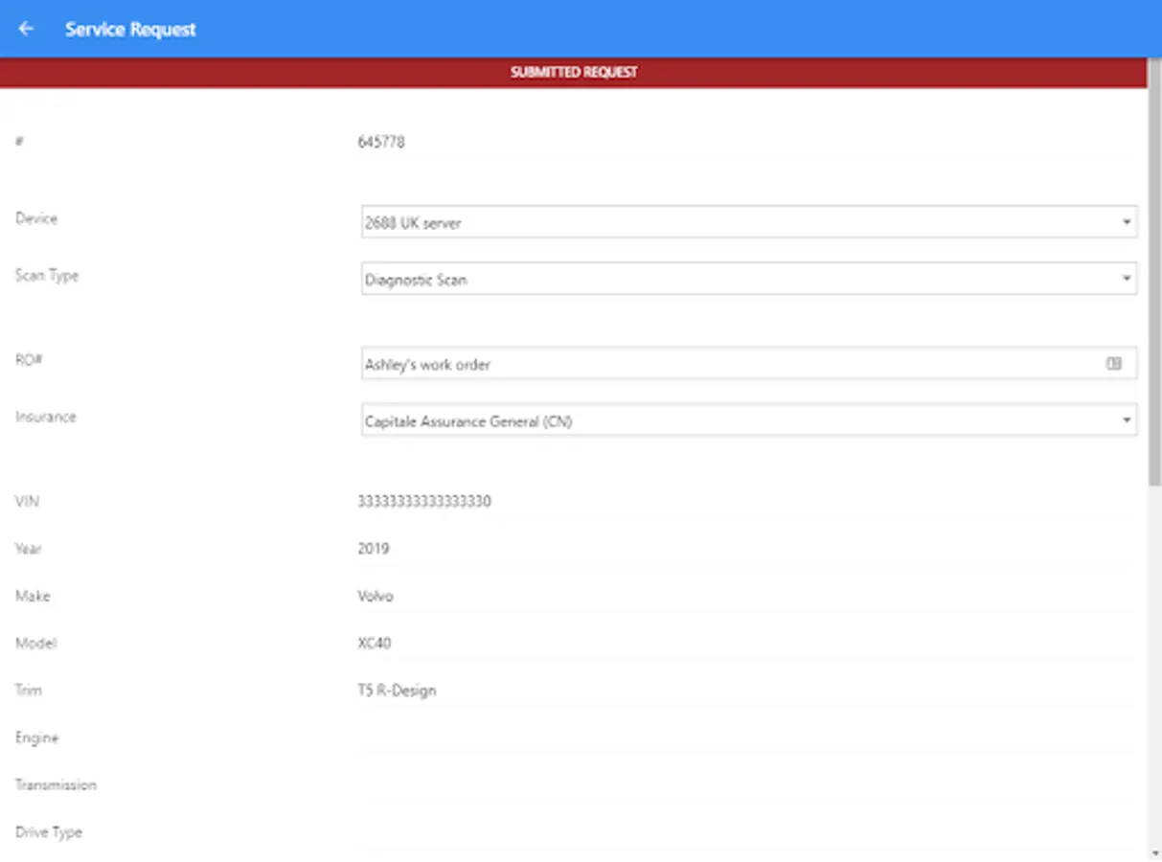Click the Insurance label
This screenshot has height=862, width=1162.
45,417
